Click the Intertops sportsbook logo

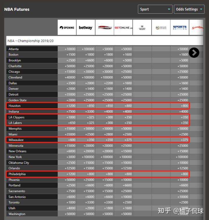point(105,27)
